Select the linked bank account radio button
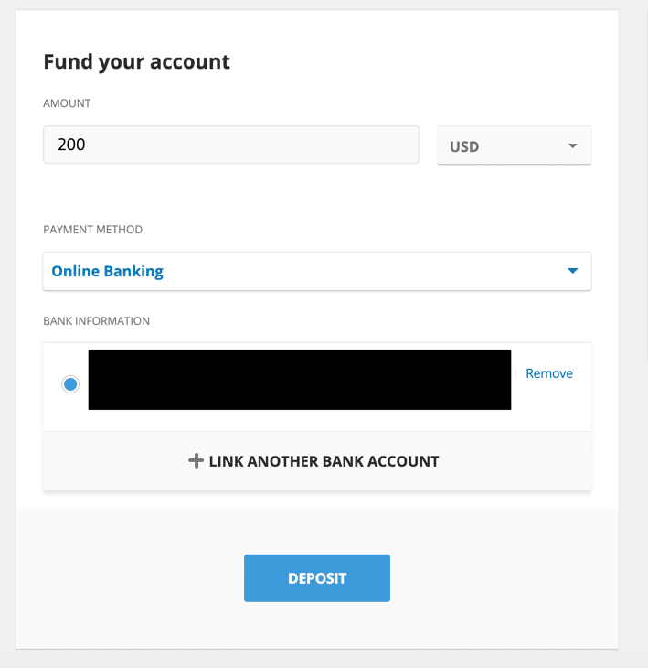 [70, 384]
